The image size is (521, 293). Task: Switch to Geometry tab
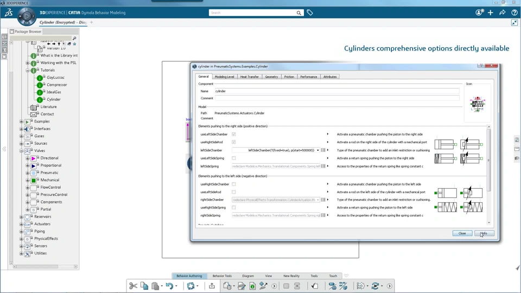tap(271, 77)
